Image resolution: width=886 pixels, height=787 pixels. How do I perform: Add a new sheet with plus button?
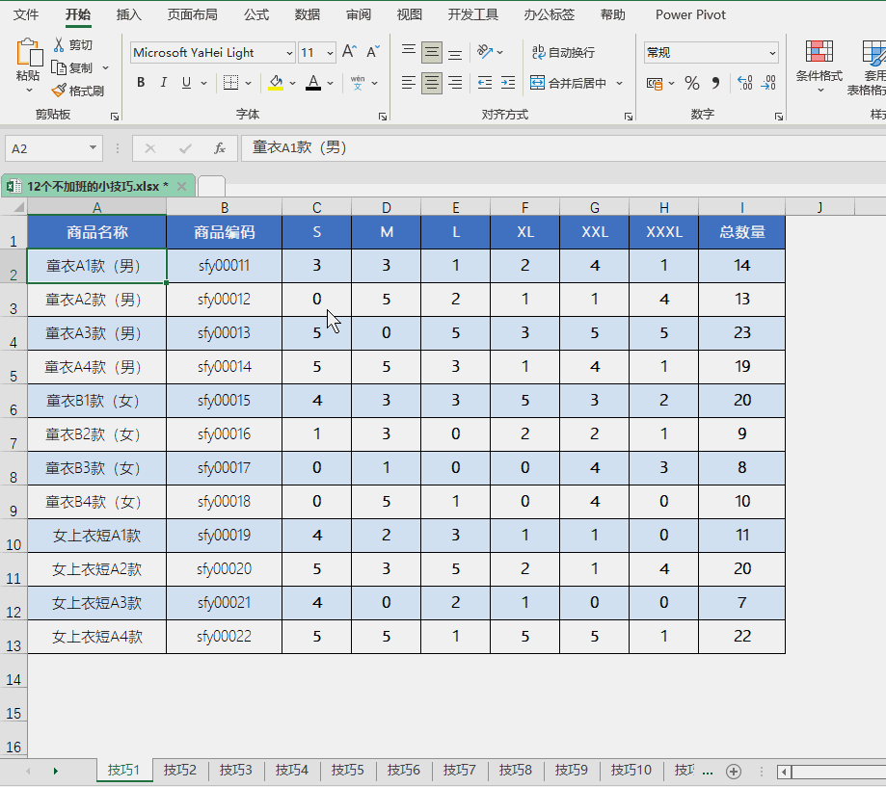tap(734, 771)
